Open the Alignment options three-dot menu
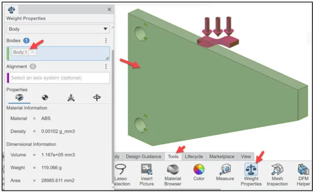Screen dimensions: 313x192 click(x=106, y=66)
